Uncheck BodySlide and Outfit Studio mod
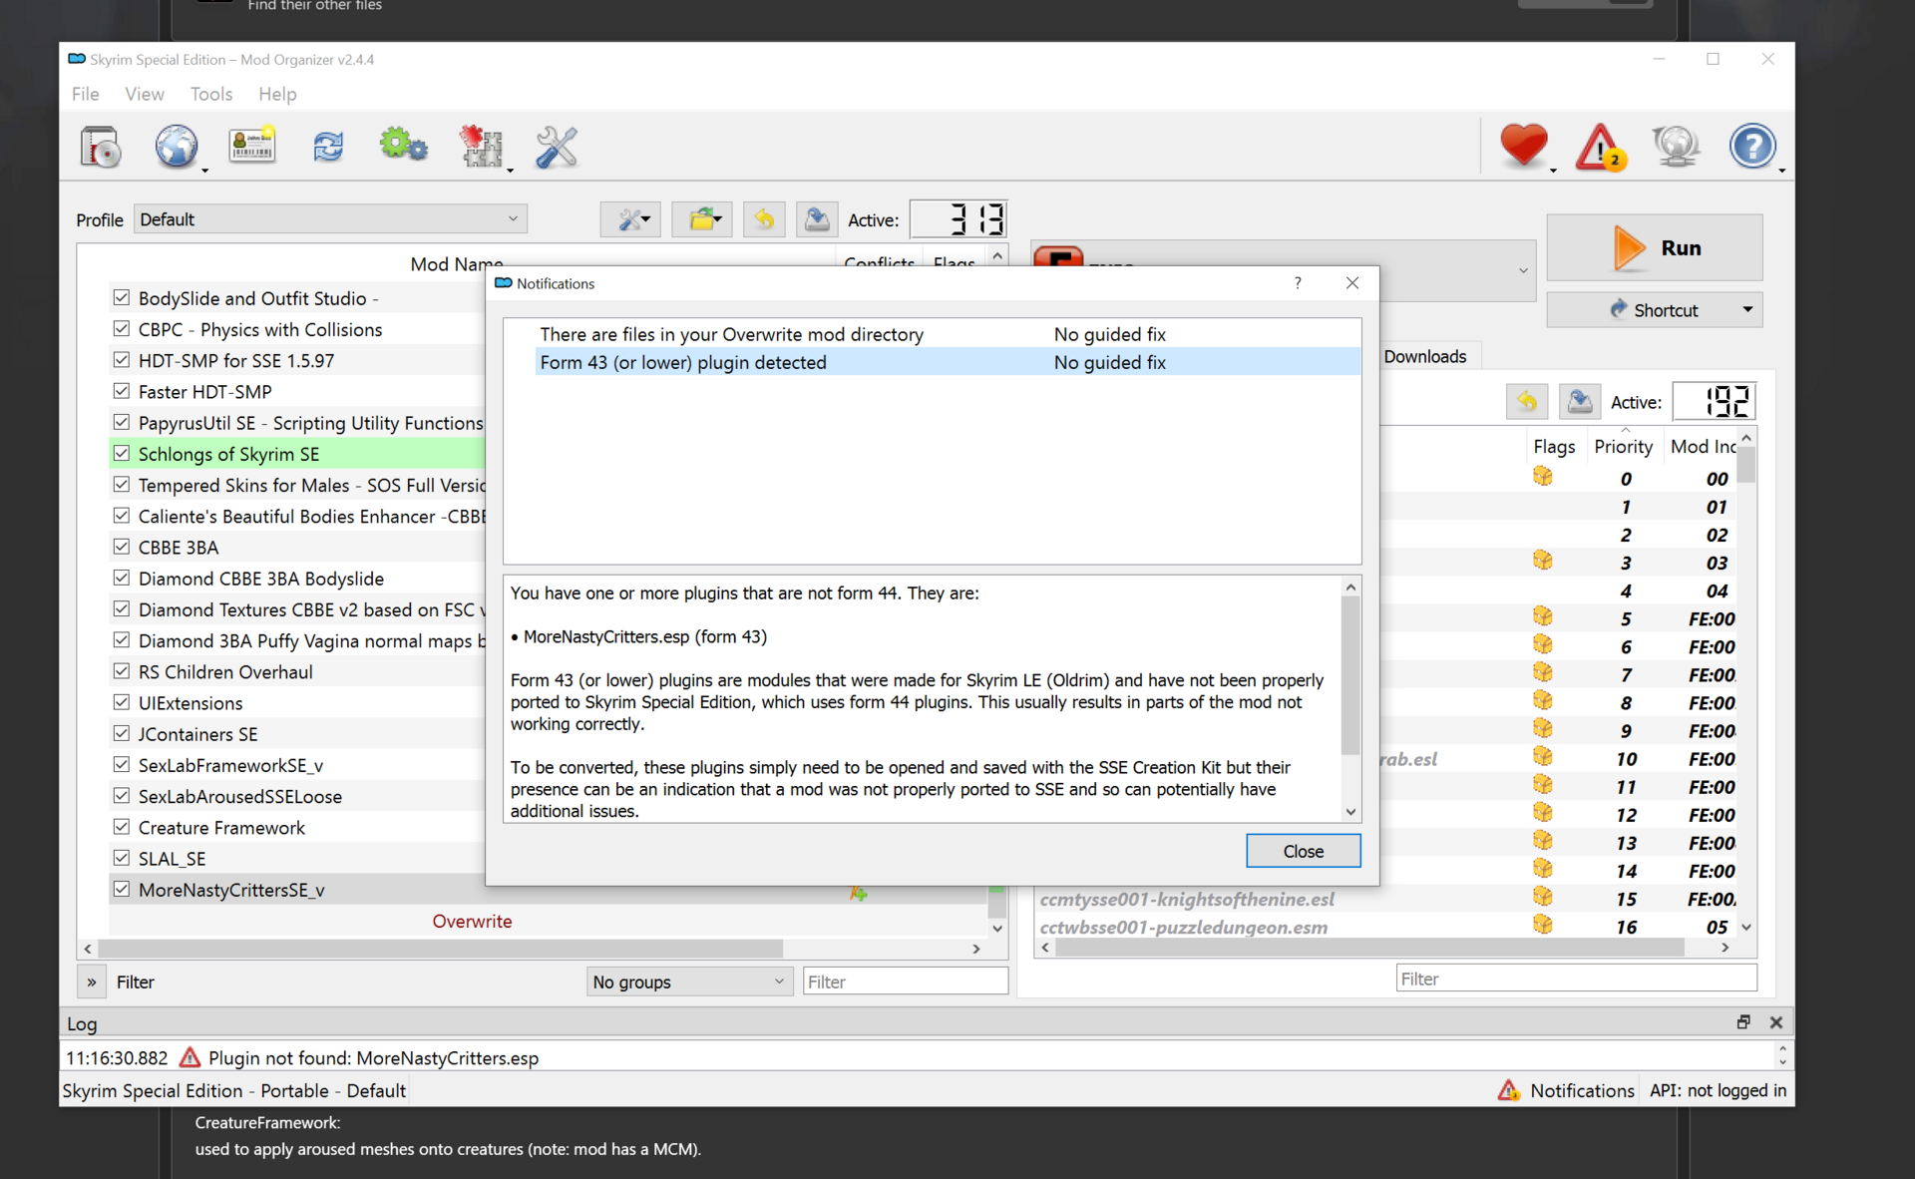1915x1179 pixels. click(x=122, y=297)
